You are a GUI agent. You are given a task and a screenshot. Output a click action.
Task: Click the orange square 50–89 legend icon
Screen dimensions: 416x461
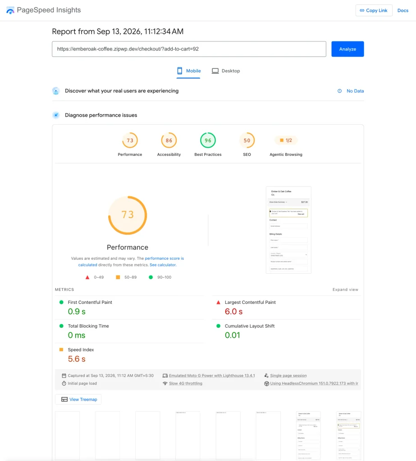click(x=118, y=277)
